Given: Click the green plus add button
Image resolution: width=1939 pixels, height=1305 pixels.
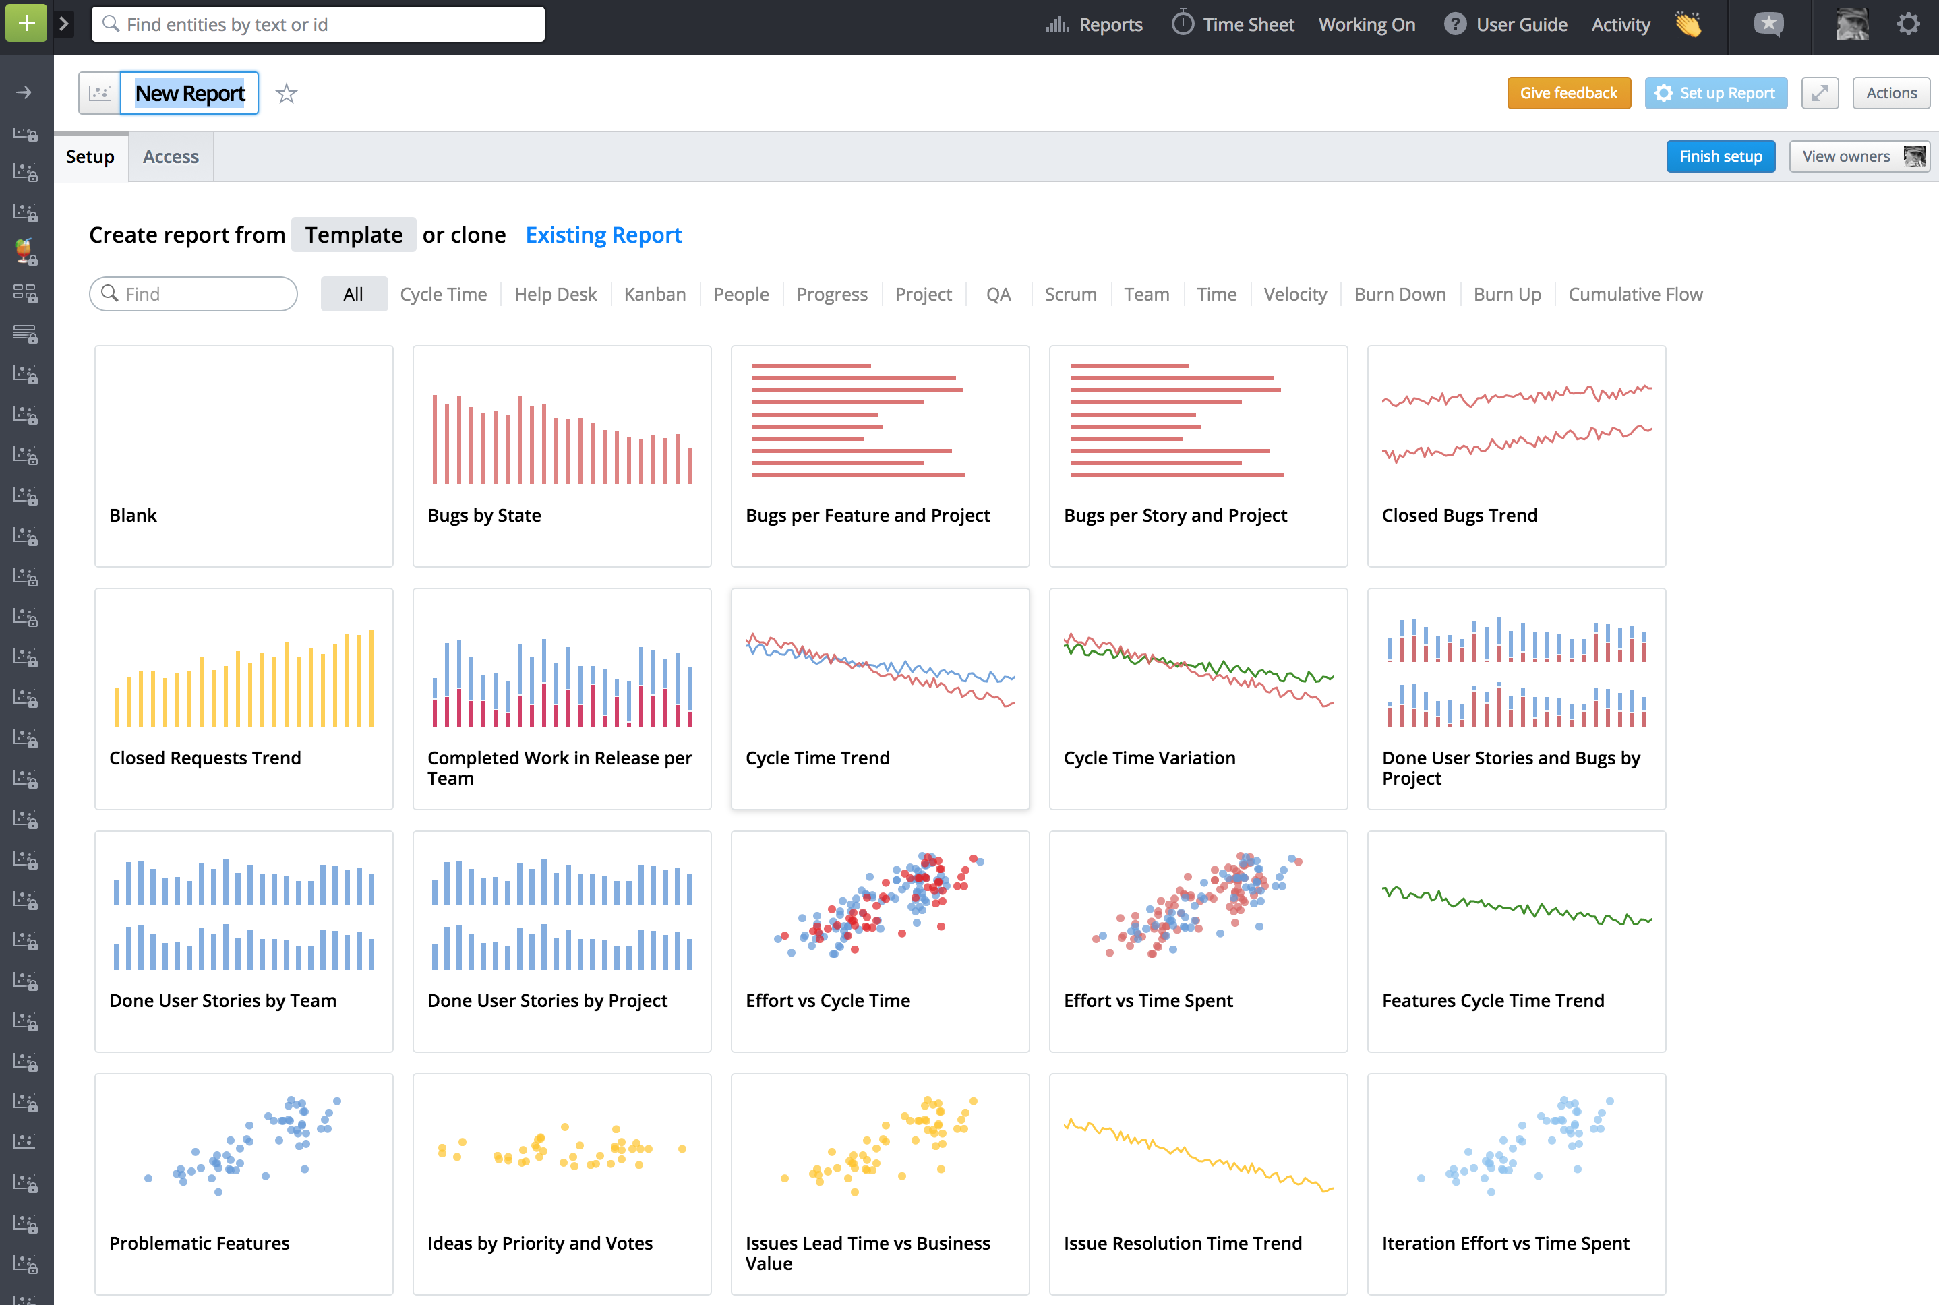Looking at the screenshot, I should tap(26, 24).
